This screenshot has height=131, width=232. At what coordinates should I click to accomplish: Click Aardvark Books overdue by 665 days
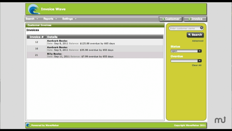click(81, 42)
